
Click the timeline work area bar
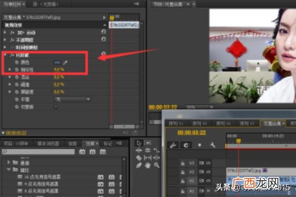(260, 146)
